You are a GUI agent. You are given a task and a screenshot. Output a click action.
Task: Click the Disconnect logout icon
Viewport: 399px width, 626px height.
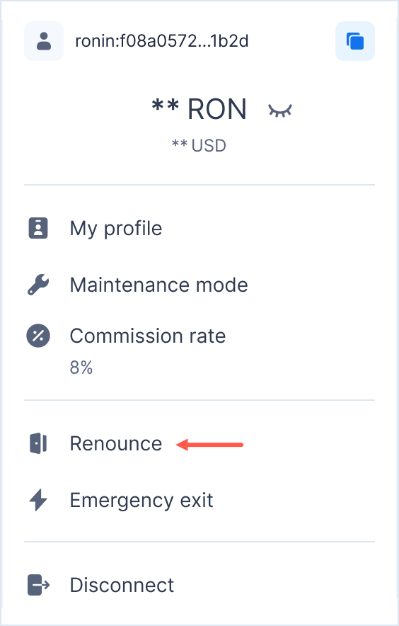[x=38, y=585]
